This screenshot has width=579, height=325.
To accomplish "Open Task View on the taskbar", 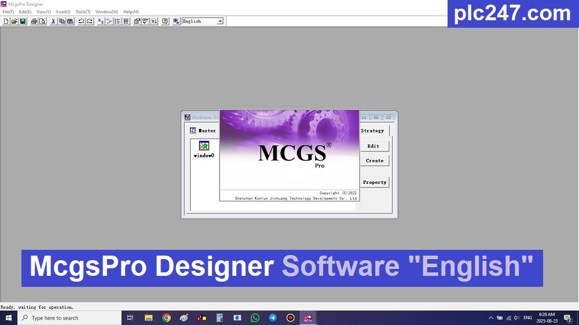I will [x=130, y=317].
